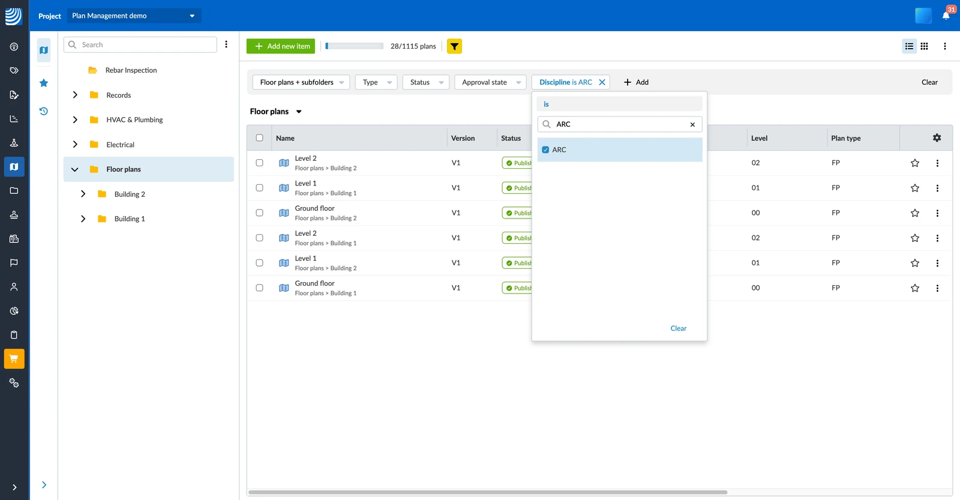Select the Building 2 folder
The height and width of the screenshot is (500, 960).
coord(130,194)
